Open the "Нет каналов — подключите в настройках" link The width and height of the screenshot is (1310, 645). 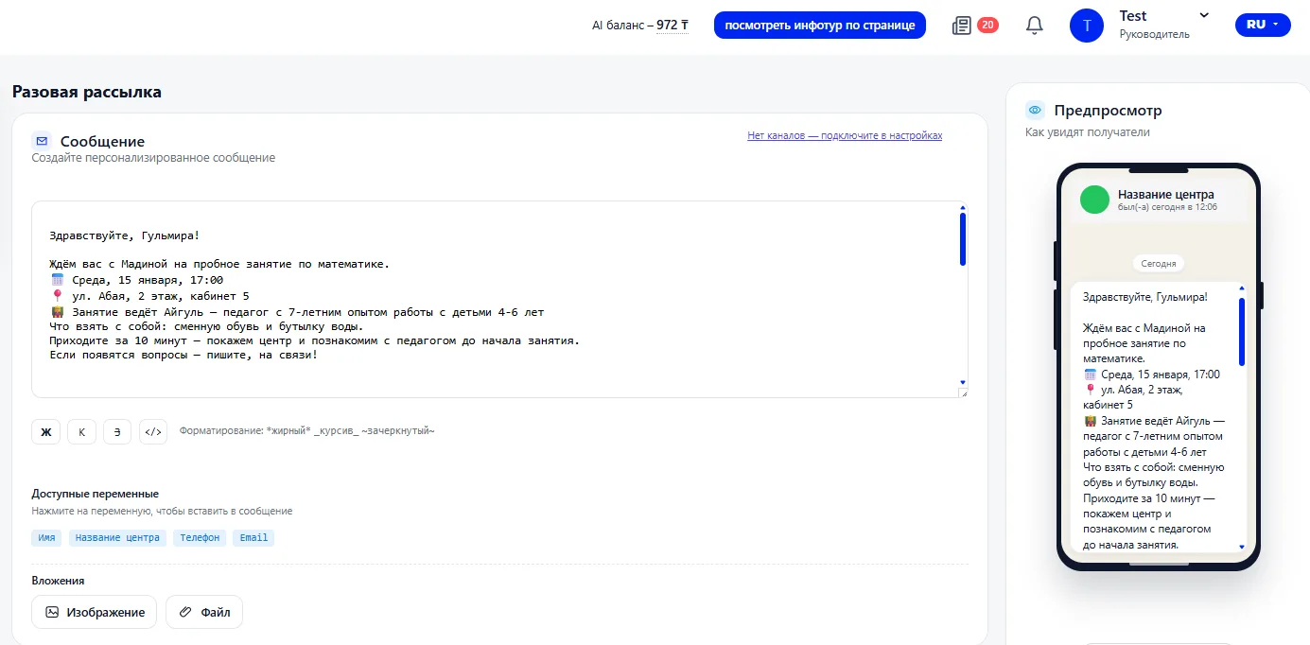[844, 135]
